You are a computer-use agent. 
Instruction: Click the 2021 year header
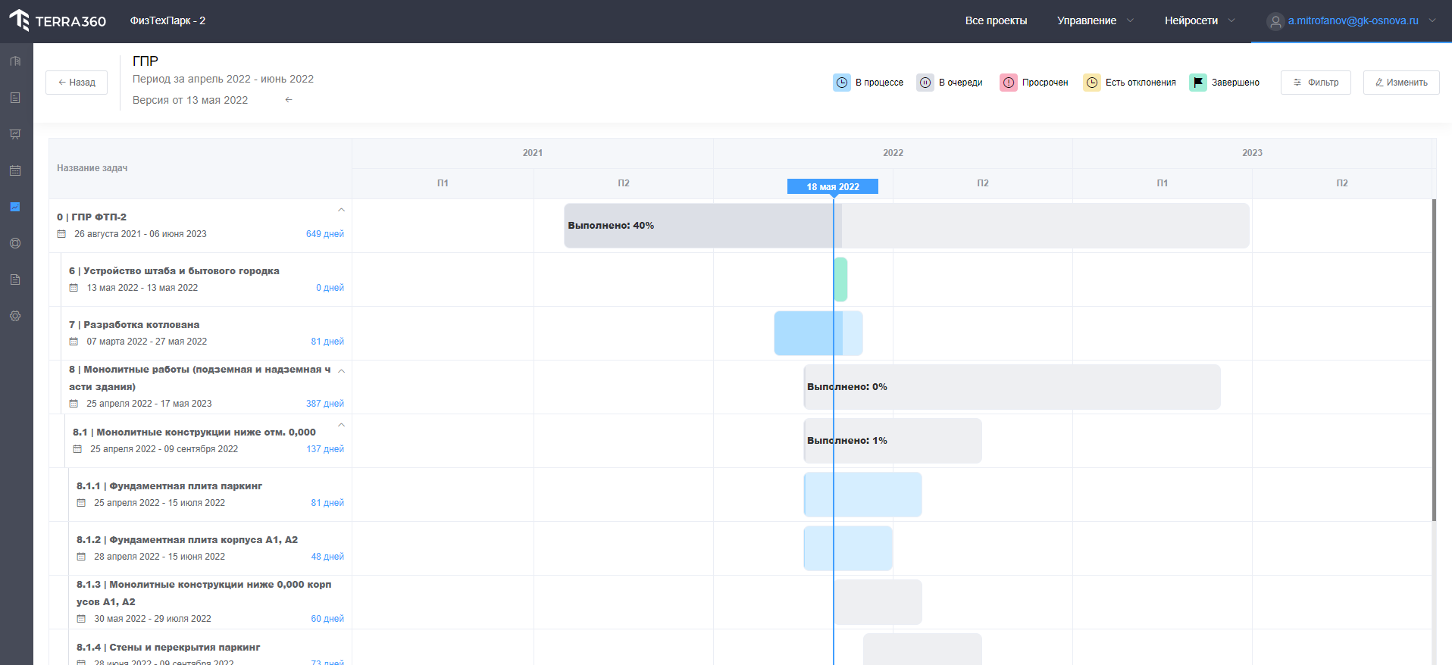[x=533, y=153]
